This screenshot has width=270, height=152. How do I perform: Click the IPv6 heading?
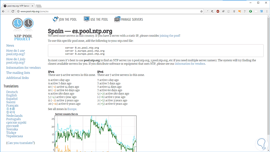[x=100, y=72]
